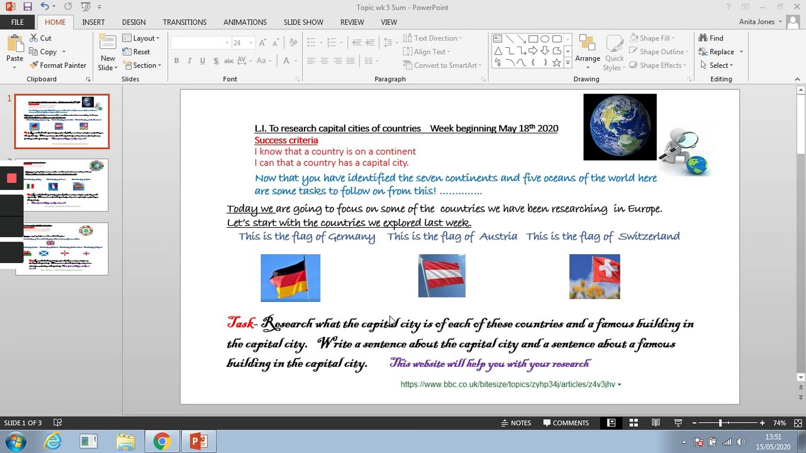The image size is (806, 453).
Task: Open the BBC Bitesize hyperlink
Action: coord(508,384)
